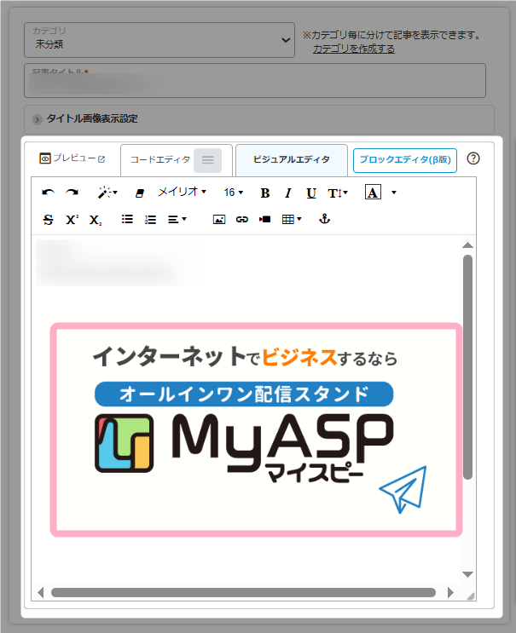Open the カテゴリ dropdown showing 未分類
This screenshot has height=633, width=516.
[159, 40]
